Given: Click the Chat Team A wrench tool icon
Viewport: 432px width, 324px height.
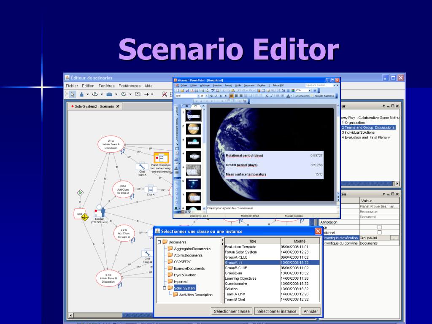Looking at the screenshot, I should 142,166.
